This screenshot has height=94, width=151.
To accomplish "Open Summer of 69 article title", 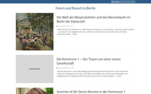I will [x=91, y=92].
